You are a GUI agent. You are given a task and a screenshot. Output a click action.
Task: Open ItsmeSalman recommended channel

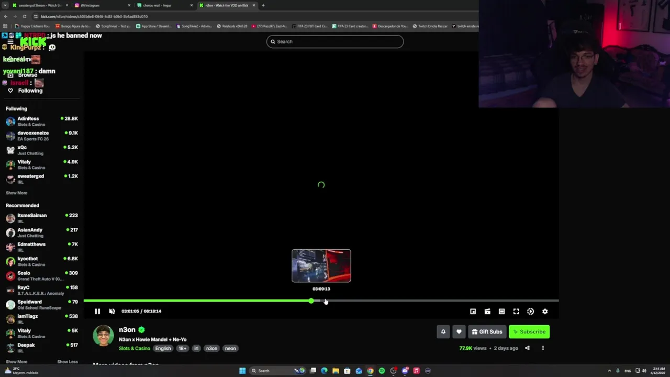[41, 218]
